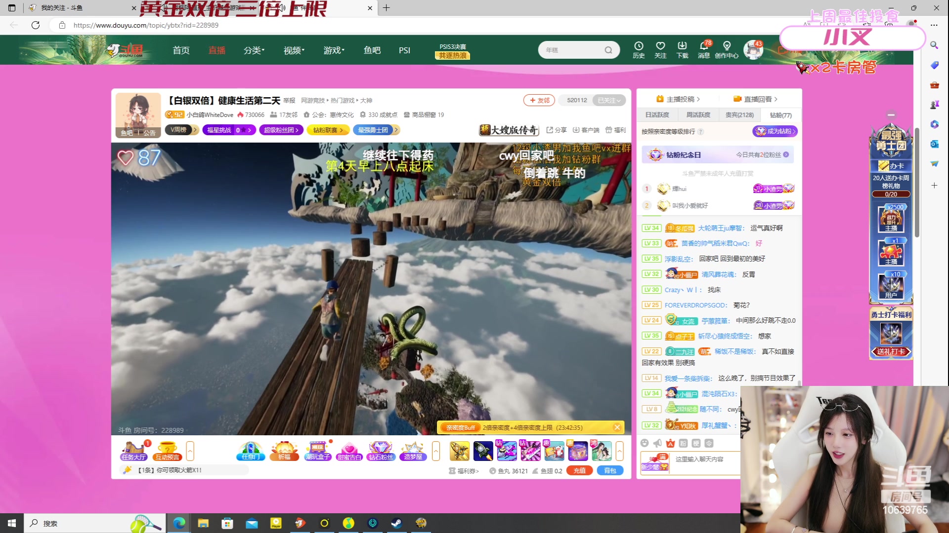Expand V周榜 ranking chevron

point(195,130)
